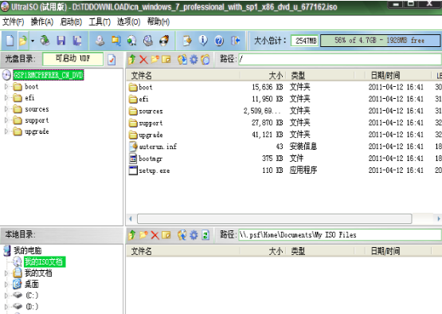Expand the efi folder in disc tree
This screenshot has height=314, width=442.
[x=6, y=97]
